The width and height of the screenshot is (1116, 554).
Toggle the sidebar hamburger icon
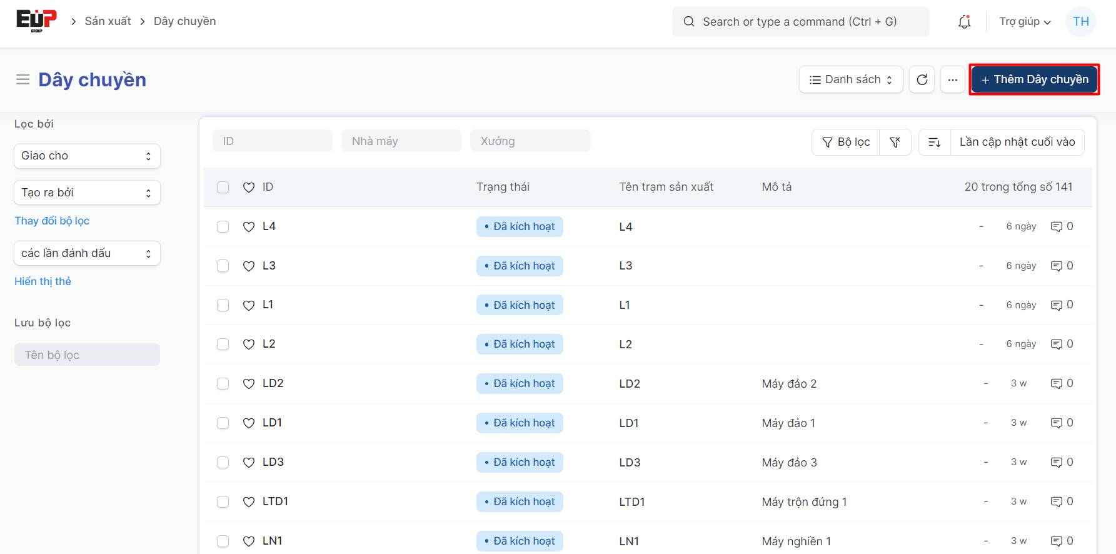(x=23, y=79)
